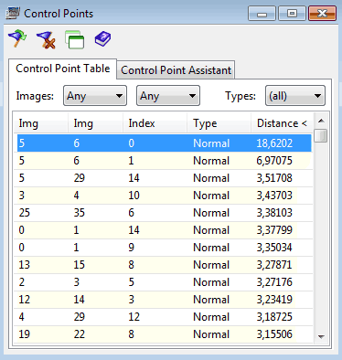The width and height of the screenshot is (342, 360).
Task: Select row with distance 3,35034
Action: [165, 248]
